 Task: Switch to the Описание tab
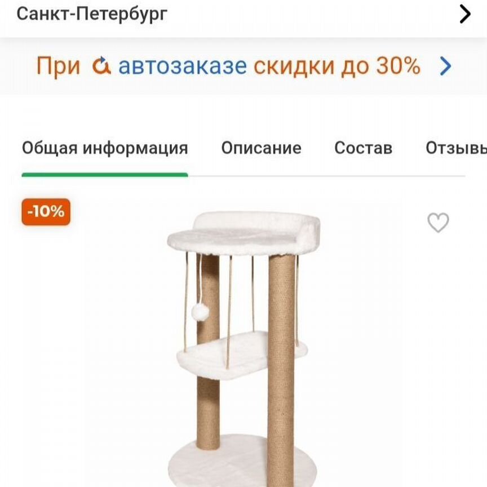(x=261, y=148)
